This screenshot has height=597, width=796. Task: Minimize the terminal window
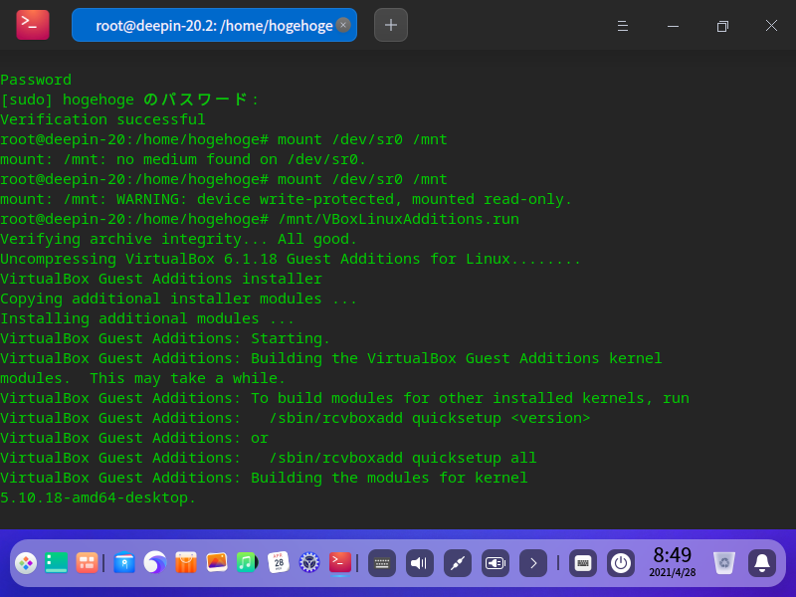pyautogui.click(x=673, y=26)
